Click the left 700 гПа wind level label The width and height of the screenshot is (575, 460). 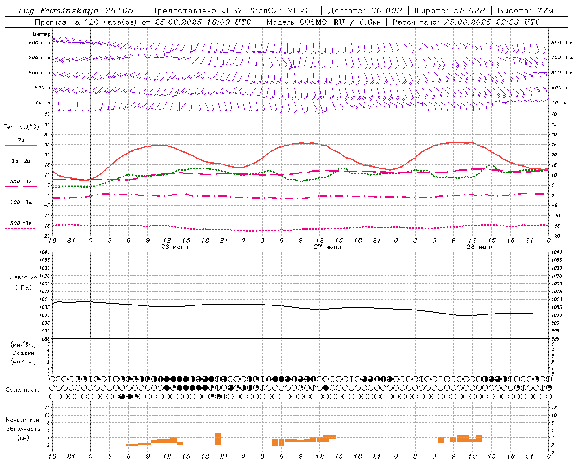(x=40, y=57)
